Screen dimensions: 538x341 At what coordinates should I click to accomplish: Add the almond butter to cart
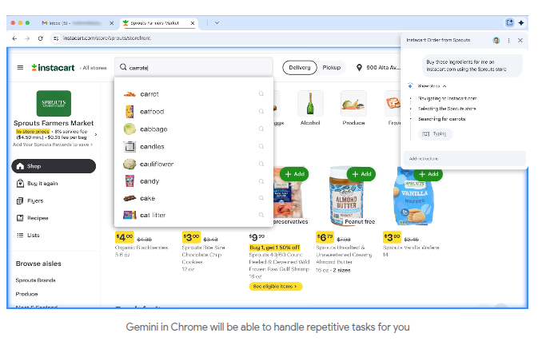[x=361, y=173]
